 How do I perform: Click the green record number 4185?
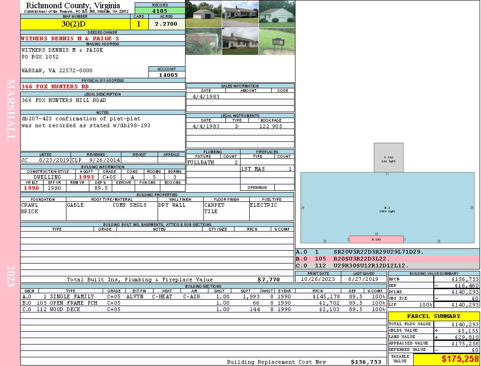point(160,11)
